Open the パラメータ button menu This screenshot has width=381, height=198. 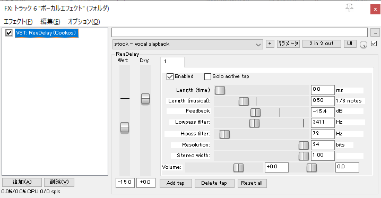point(288,44)
